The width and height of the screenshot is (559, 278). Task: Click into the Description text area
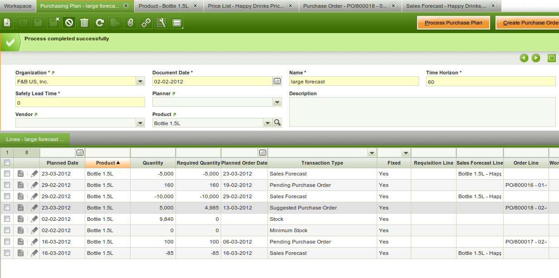tap(422, 112)
